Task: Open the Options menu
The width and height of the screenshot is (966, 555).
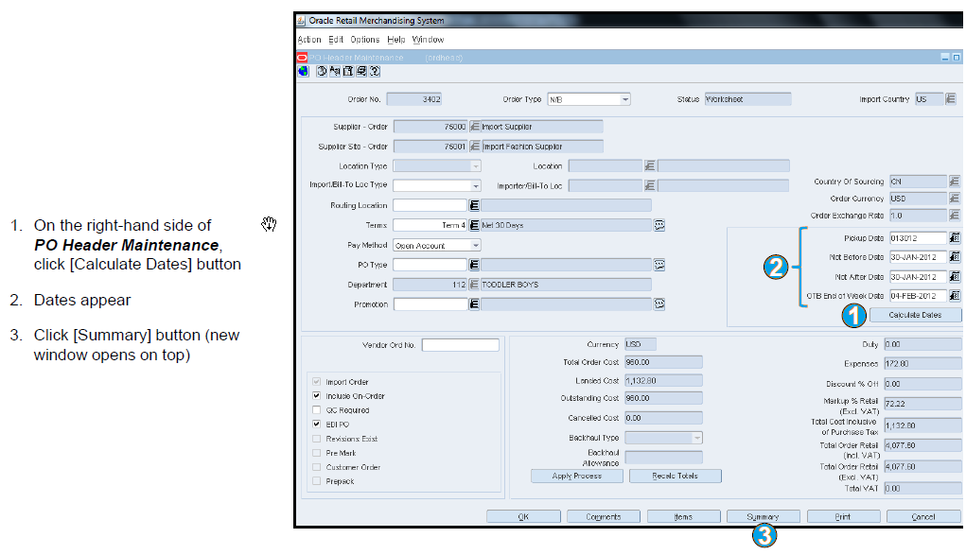Action: (364, 39)
